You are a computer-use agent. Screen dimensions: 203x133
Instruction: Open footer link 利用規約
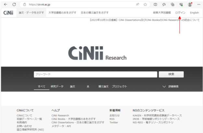pos(22,122)
